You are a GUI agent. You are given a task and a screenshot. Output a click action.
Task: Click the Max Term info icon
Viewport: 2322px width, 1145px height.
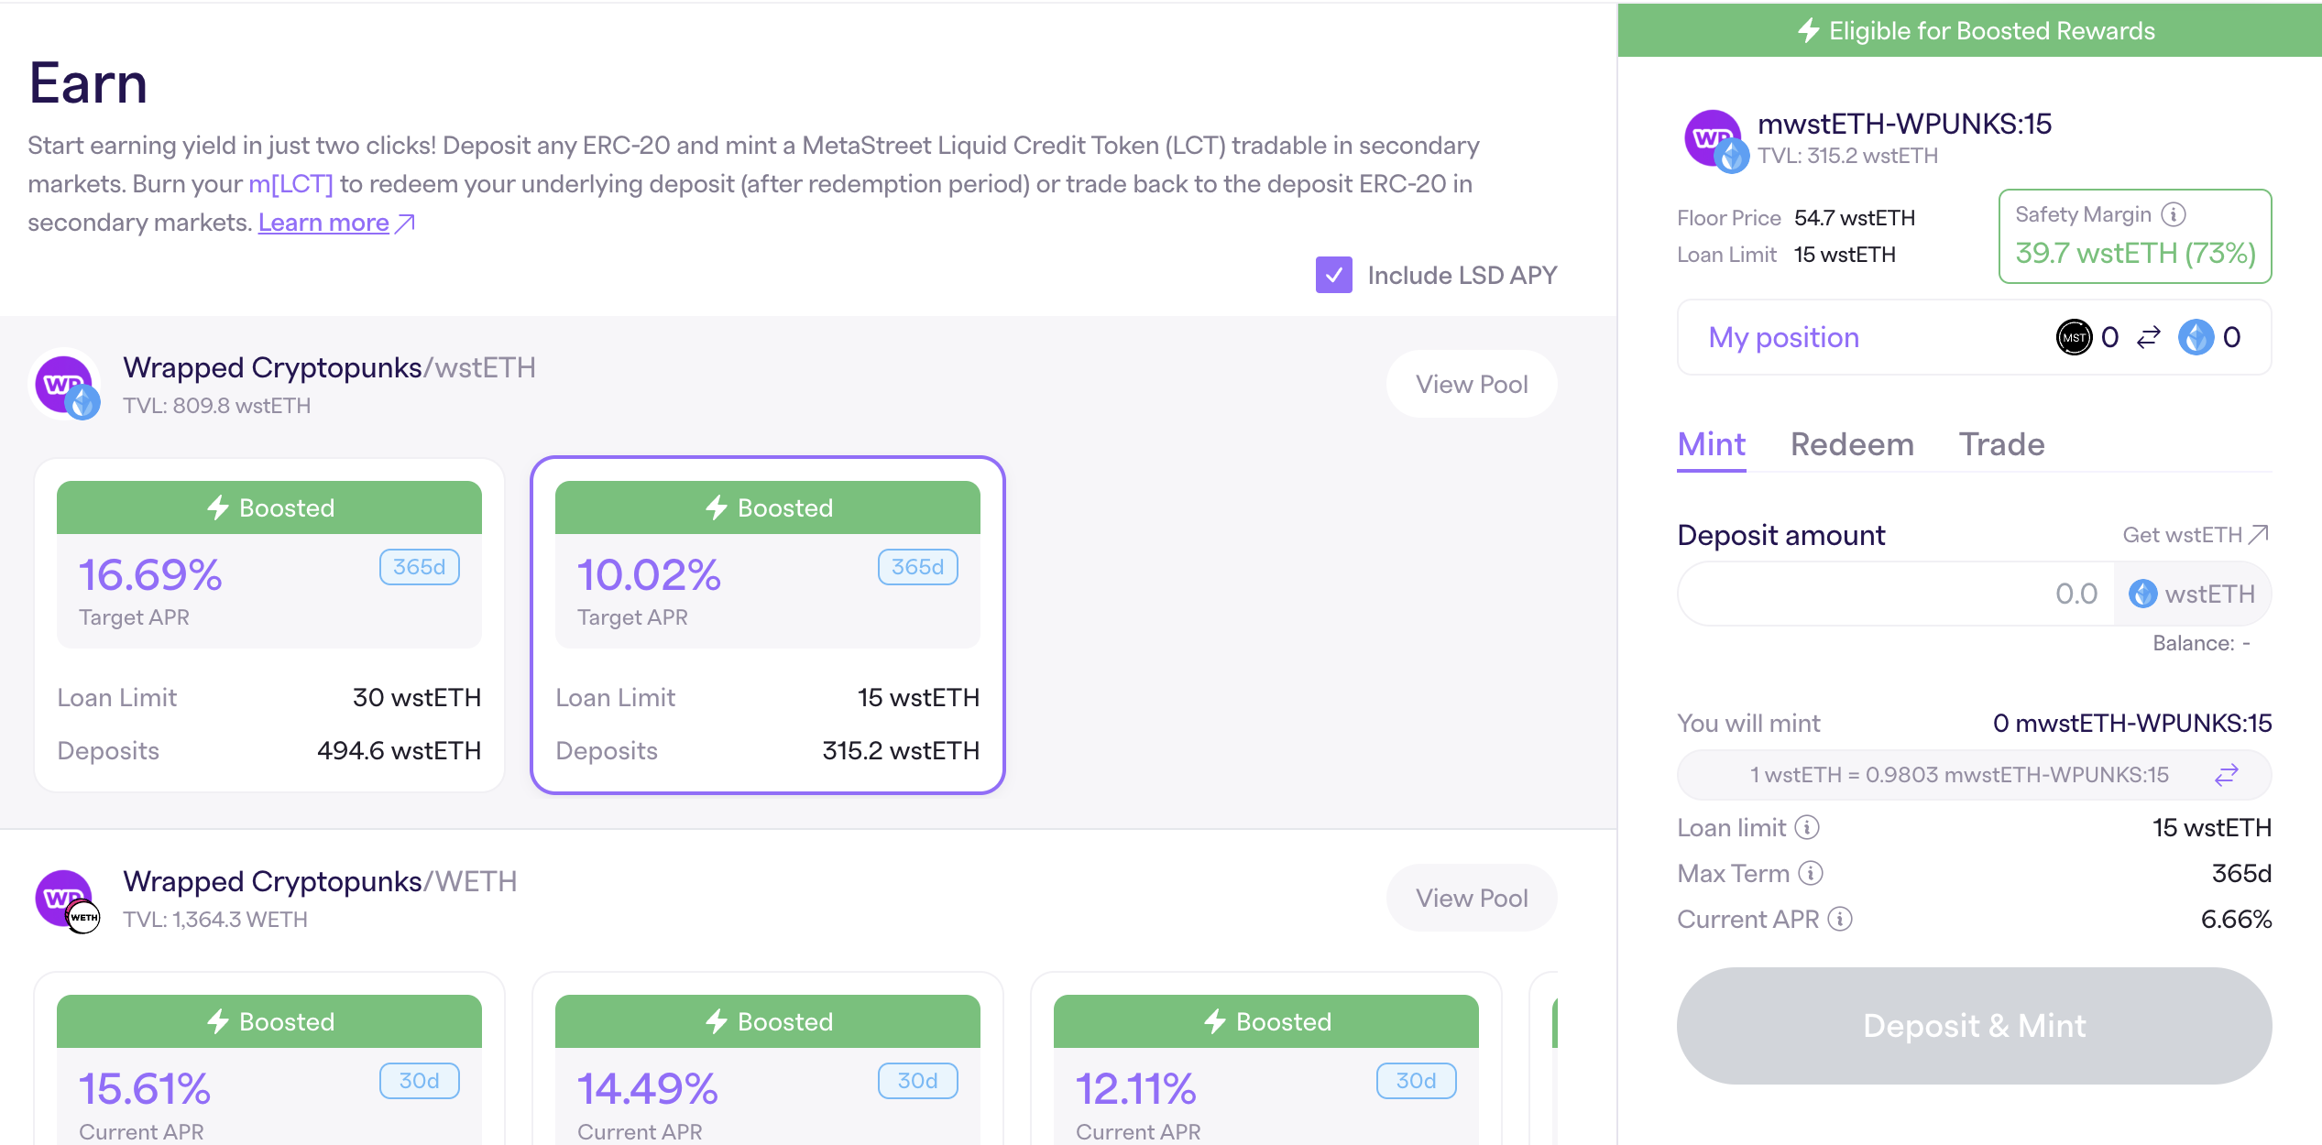tap(1811, 874)
